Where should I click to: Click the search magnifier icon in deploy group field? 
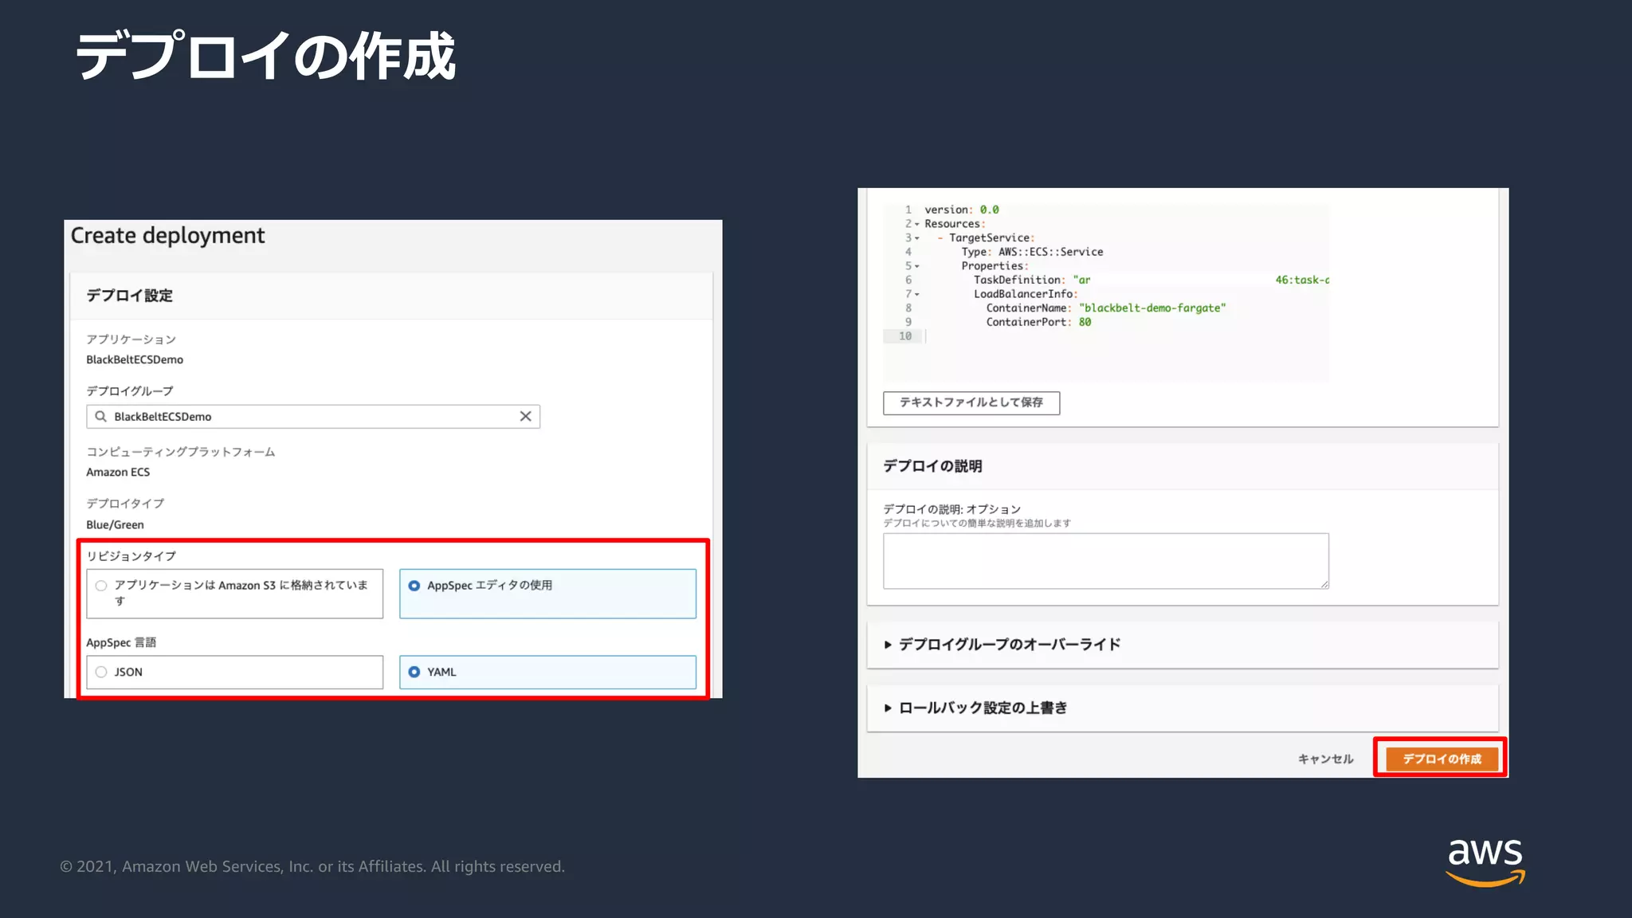[x=100, y=416]
